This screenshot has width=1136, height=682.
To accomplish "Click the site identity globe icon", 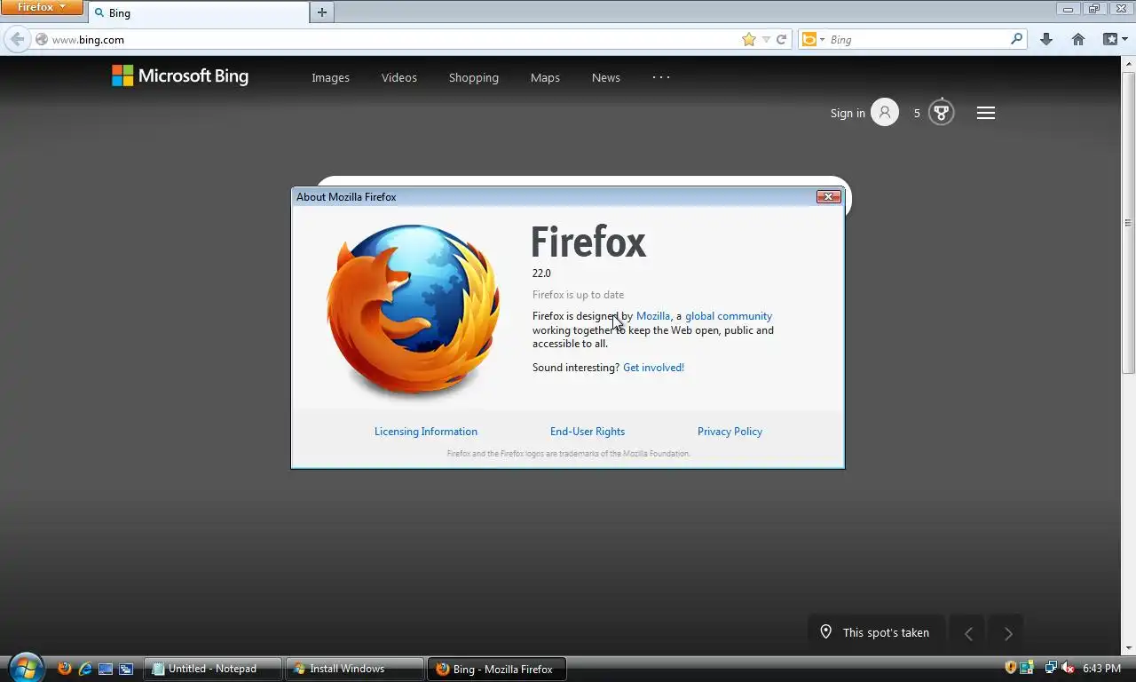I will point(41,39).
